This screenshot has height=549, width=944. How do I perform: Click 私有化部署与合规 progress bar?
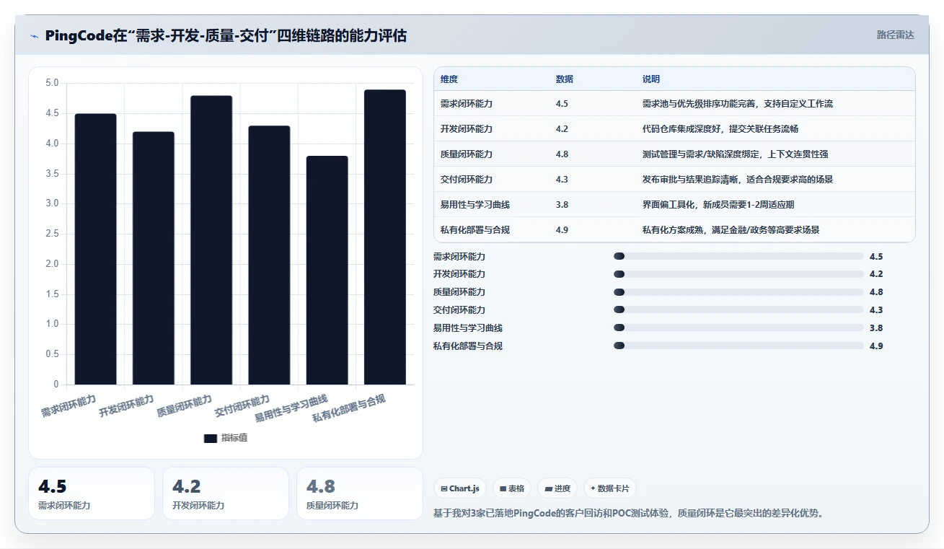tap(738, 346)
